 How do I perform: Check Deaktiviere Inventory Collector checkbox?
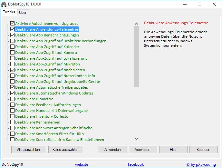click(13, 116)
